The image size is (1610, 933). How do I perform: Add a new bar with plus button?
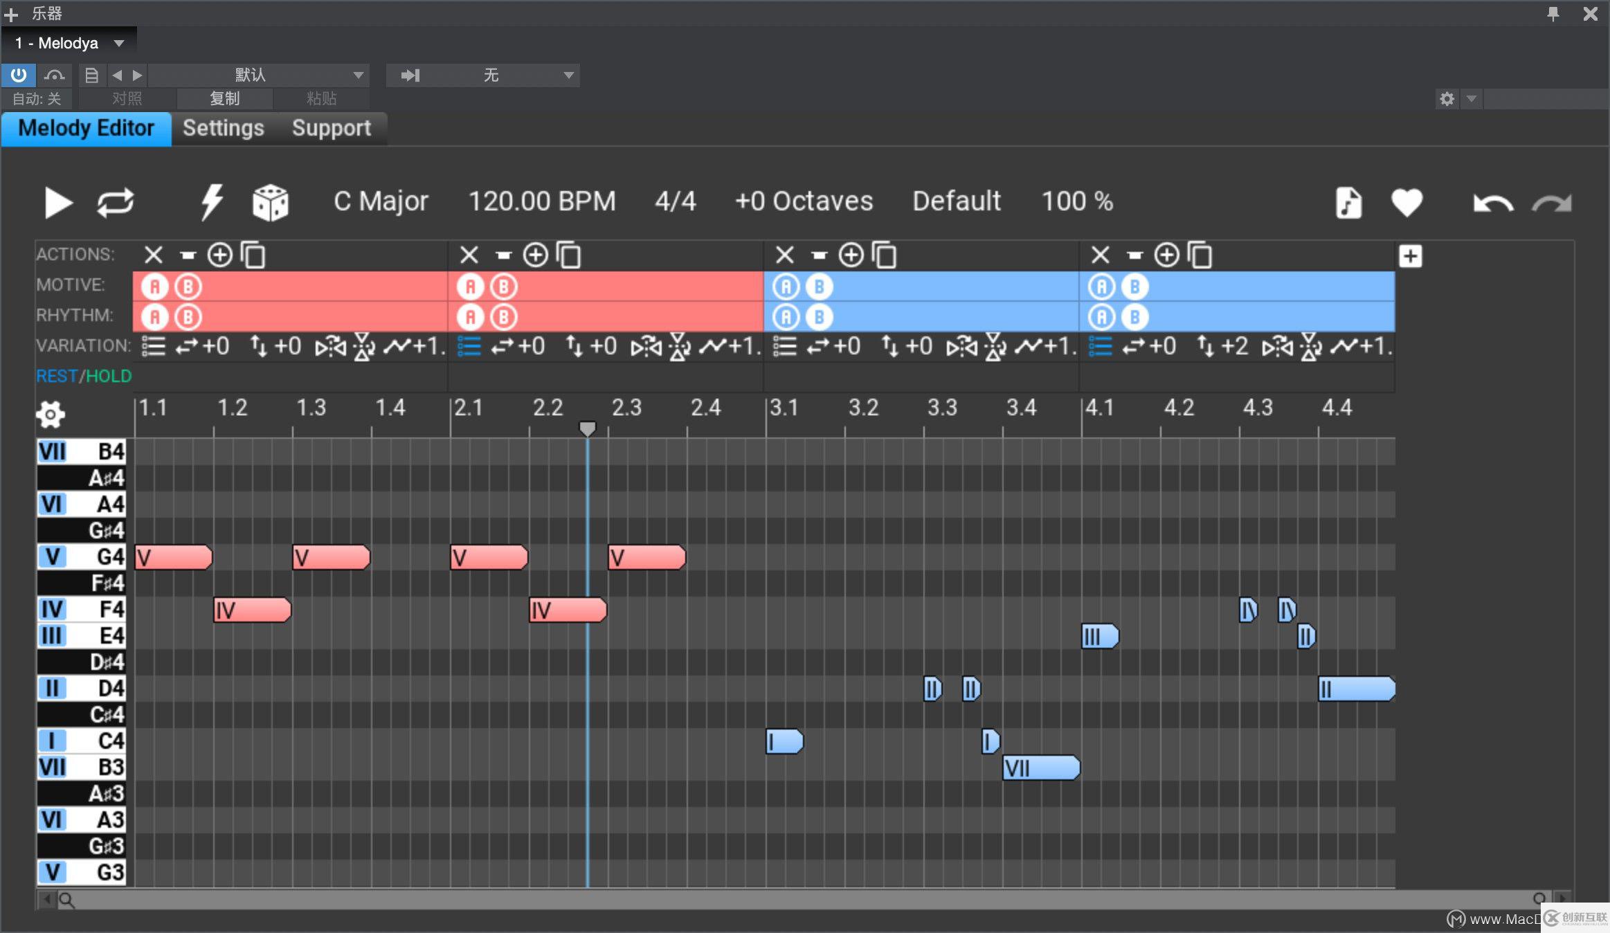[1411, 256]
